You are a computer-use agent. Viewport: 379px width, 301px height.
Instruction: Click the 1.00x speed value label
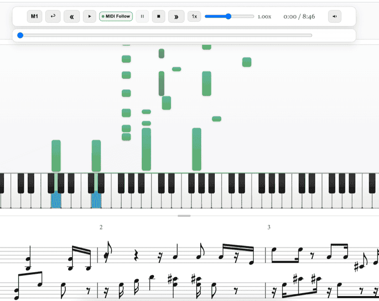pos(264,17)
